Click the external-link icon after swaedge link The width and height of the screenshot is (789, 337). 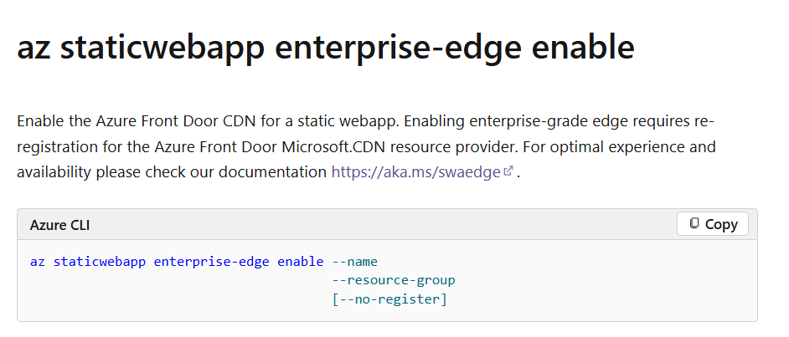(x=508, y=171)
